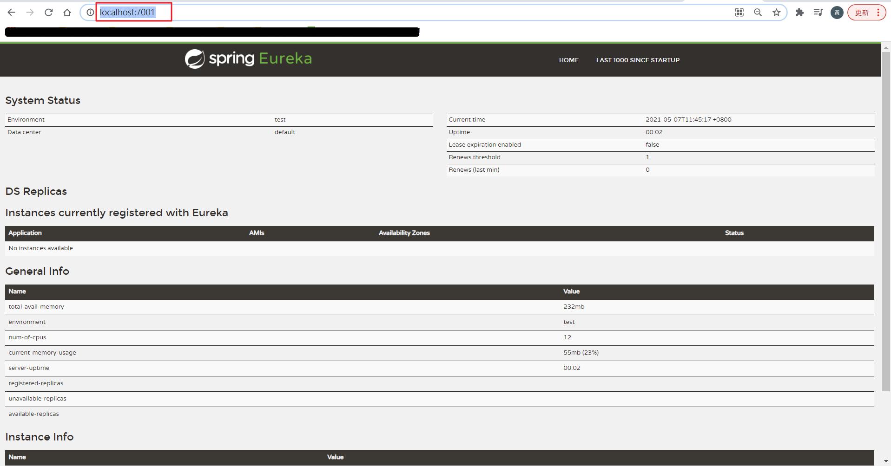Click General Info Value column header
891x466 pixels.
tap(571, 291)
